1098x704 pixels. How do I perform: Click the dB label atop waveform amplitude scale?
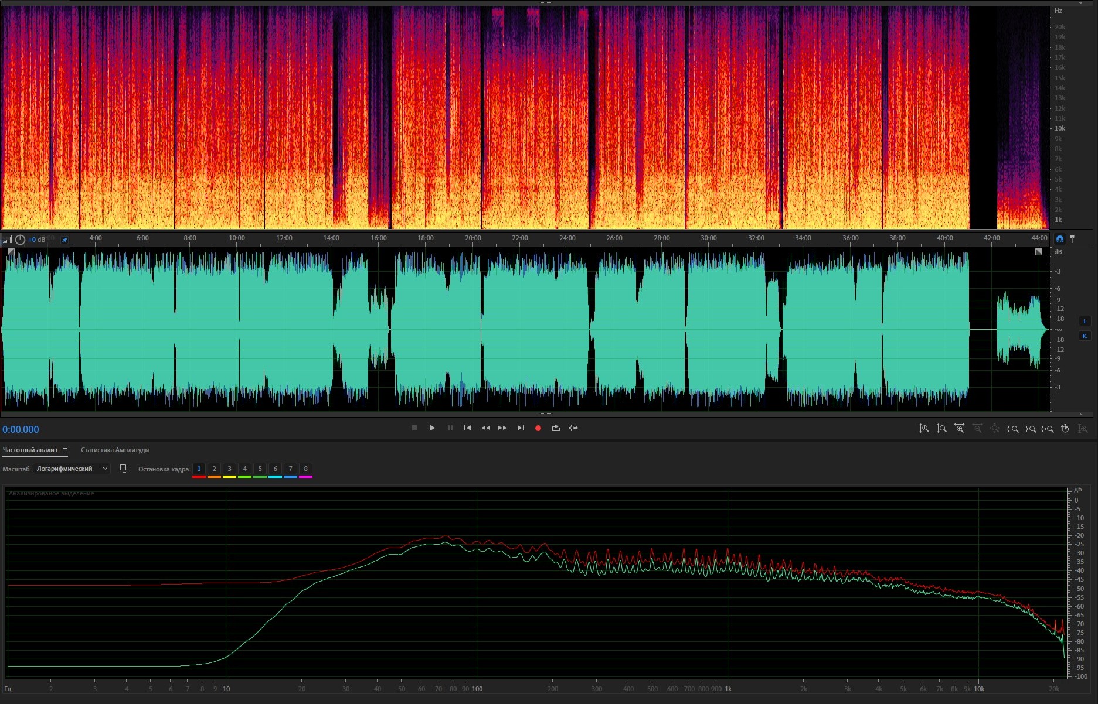click(x=1058, y=252)
